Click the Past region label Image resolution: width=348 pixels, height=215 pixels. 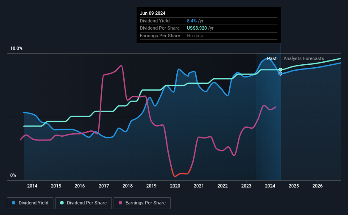coord(272,58)
